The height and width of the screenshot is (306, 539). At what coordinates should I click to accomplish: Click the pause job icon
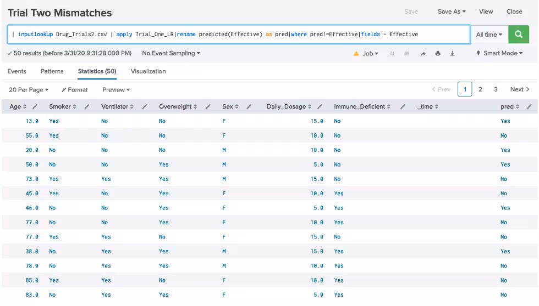[x=392, y=54]
